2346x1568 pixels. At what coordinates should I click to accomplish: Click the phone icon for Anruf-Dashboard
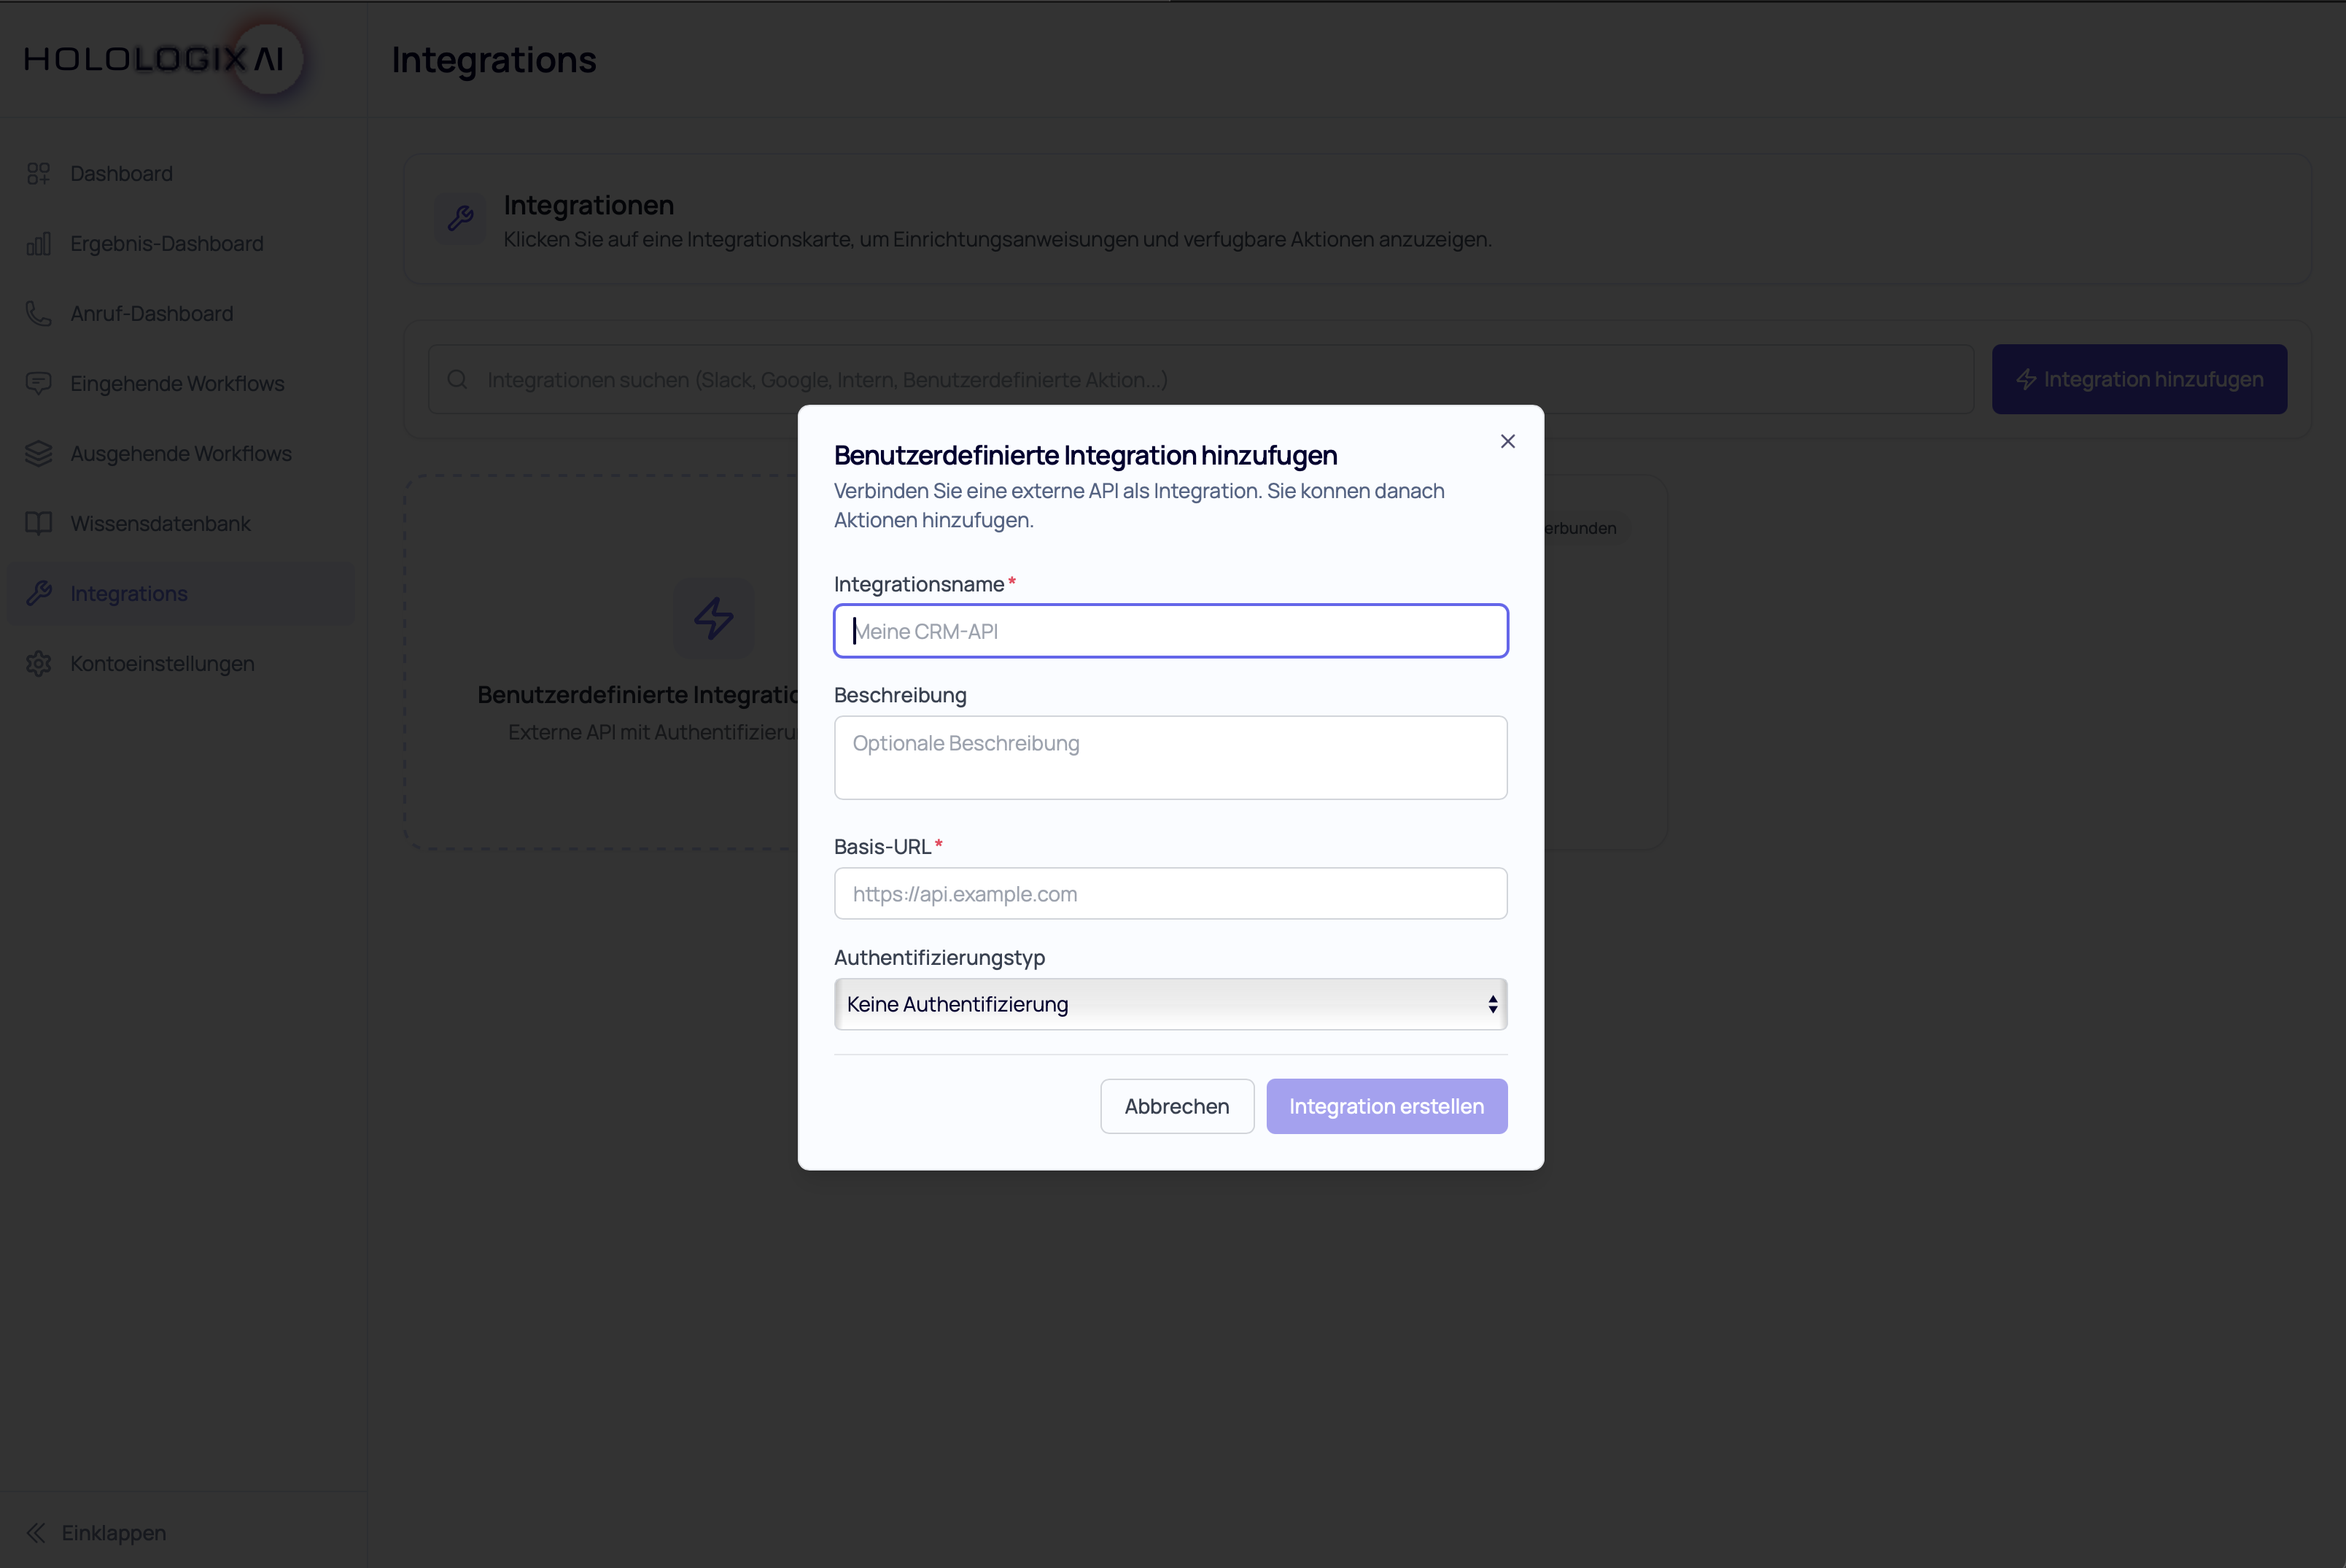38,313
